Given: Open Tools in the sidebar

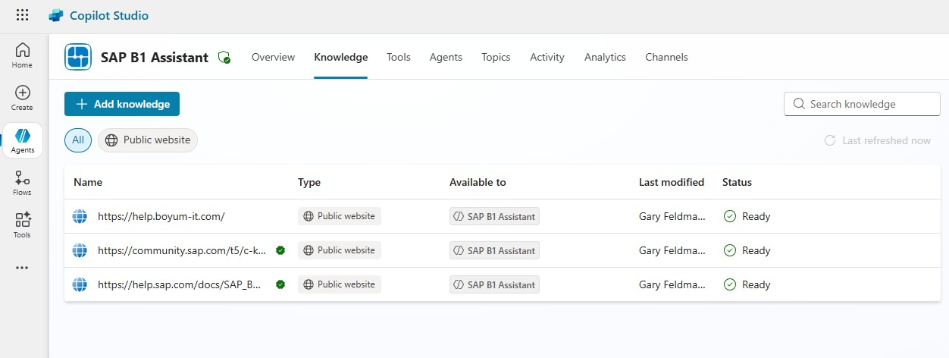Looking at the screenshot, I should [22, 225].
